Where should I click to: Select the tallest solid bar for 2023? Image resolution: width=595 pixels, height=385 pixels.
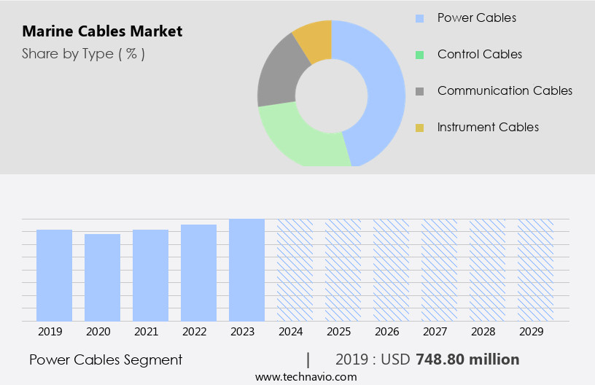click(x=246, y=270)
